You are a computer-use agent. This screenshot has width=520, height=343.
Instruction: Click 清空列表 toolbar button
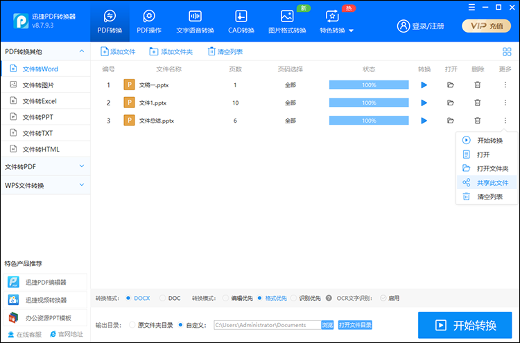click(x=225, y=52)
